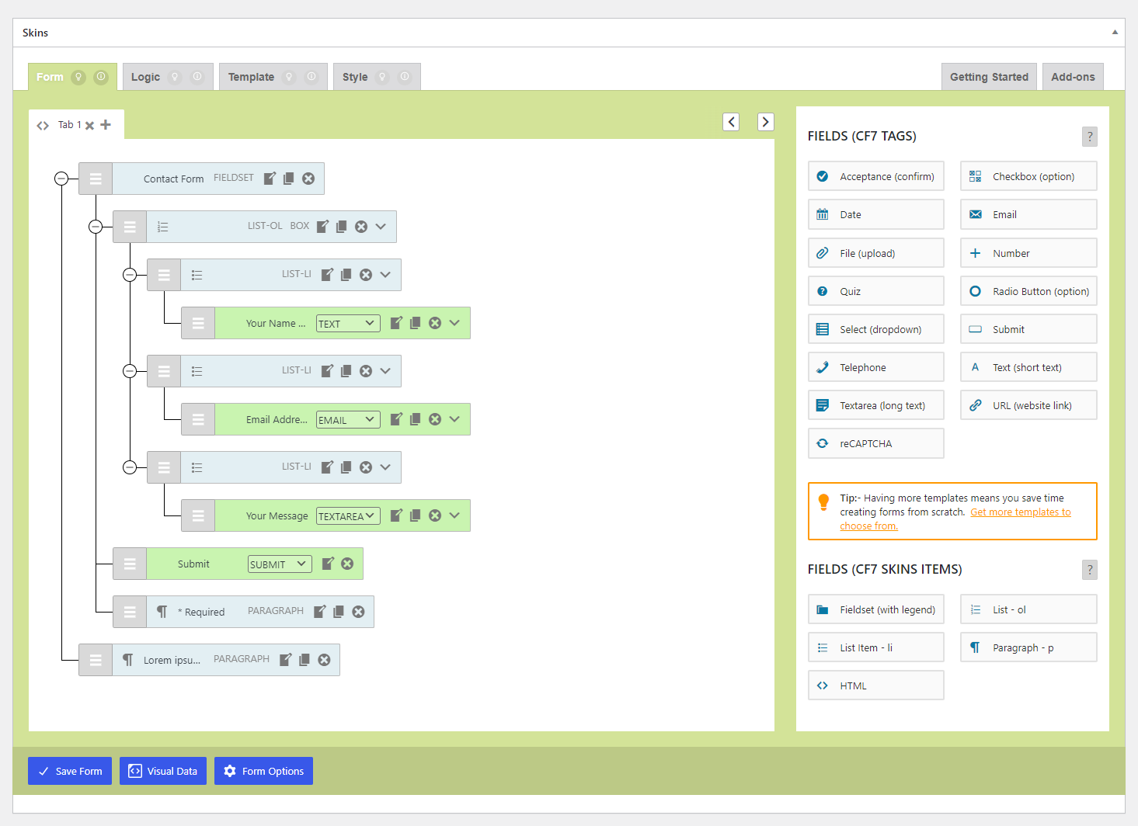Click the Save Form button
Screen dimensions: 1138x826
tap(70, 771)
